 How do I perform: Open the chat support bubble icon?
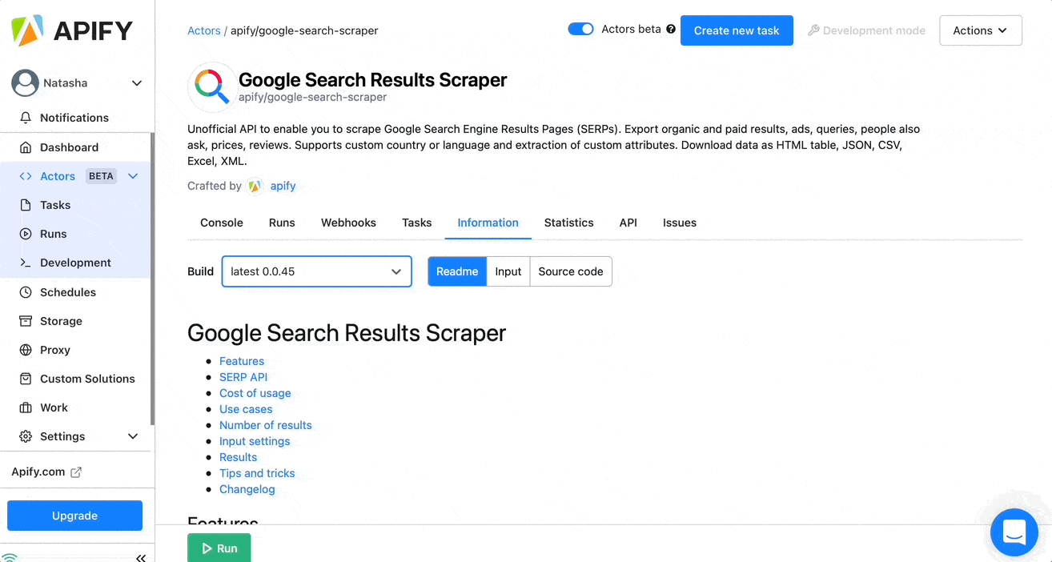click(1014, 532)
